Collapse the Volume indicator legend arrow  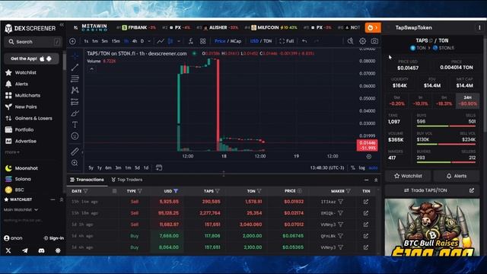[91, 68]
